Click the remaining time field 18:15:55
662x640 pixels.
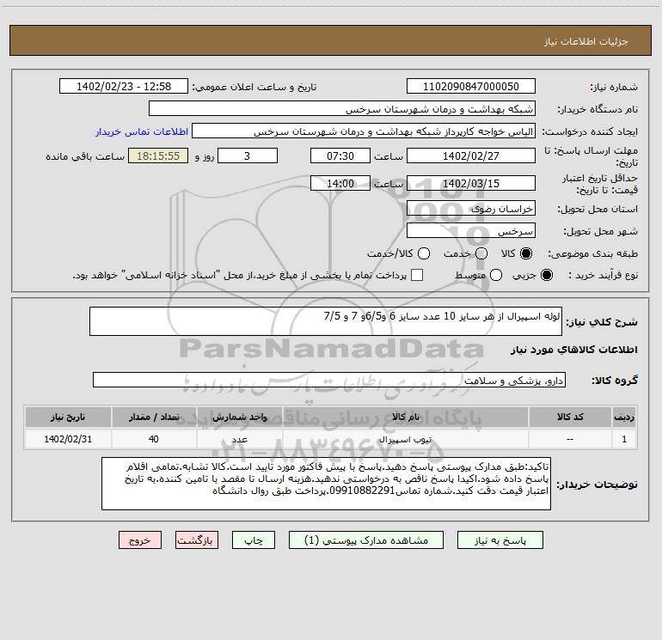[158, 156]
